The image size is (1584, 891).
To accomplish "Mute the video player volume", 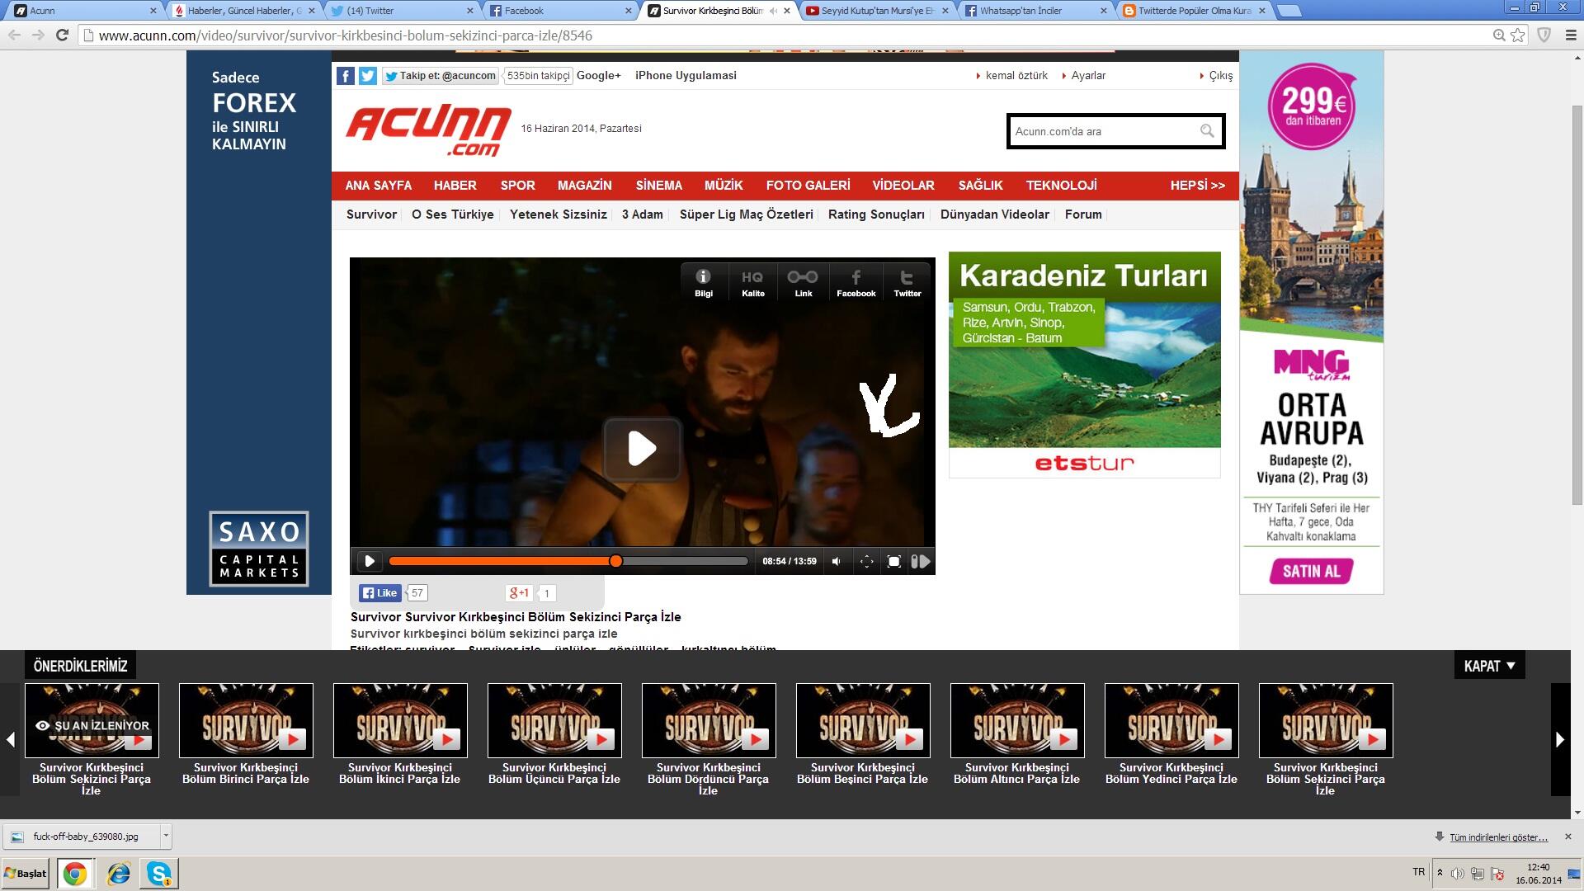I will tap(837, 562).
